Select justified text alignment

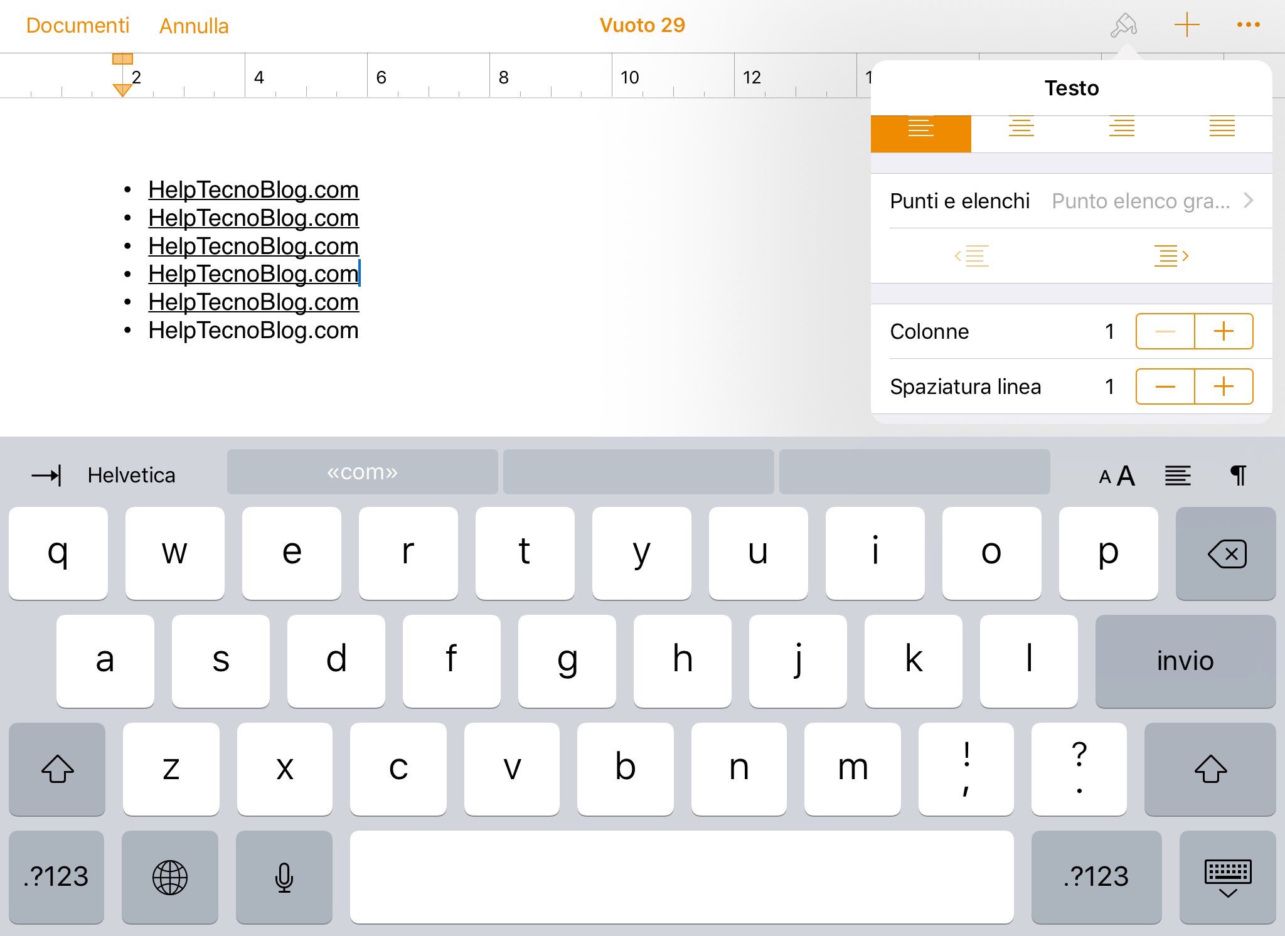pyautogui.click(x=1222, y=134)
